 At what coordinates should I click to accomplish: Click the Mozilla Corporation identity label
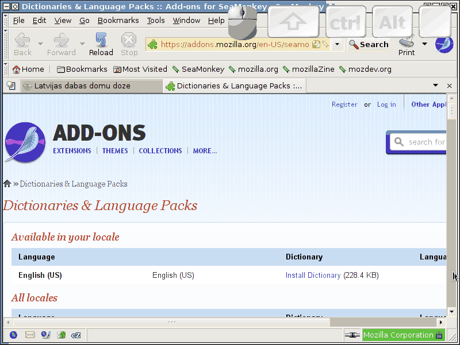[398, 335]
